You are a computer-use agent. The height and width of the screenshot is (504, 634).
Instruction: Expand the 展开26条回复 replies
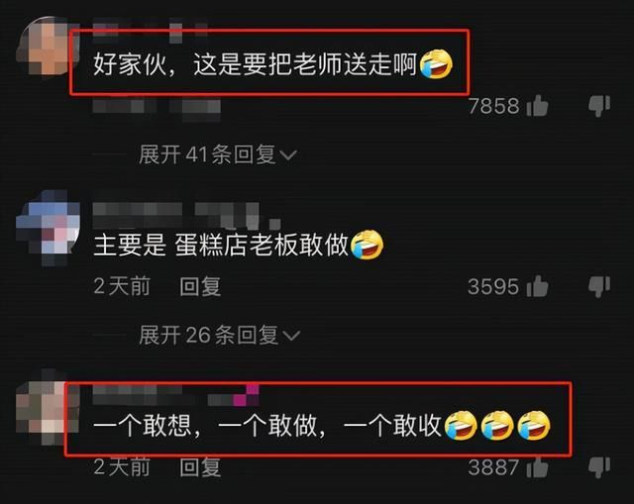coord(219,336)
